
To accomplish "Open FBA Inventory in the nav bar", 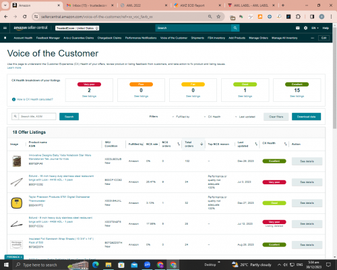I will [x=216, y=38].
